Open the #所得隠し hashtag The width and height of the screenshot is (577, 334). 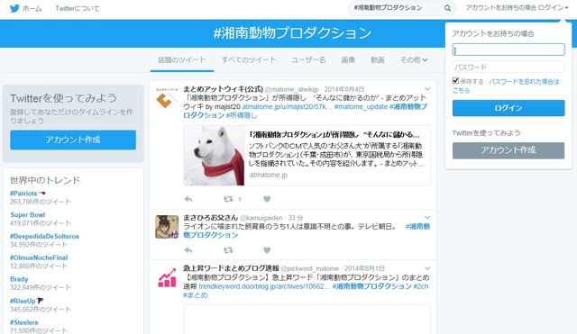242,115
